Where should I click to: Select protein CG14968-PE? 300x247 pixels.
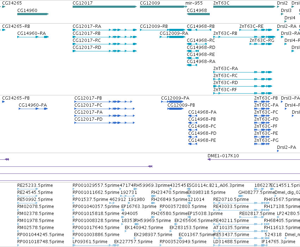(x=193, y=144)
